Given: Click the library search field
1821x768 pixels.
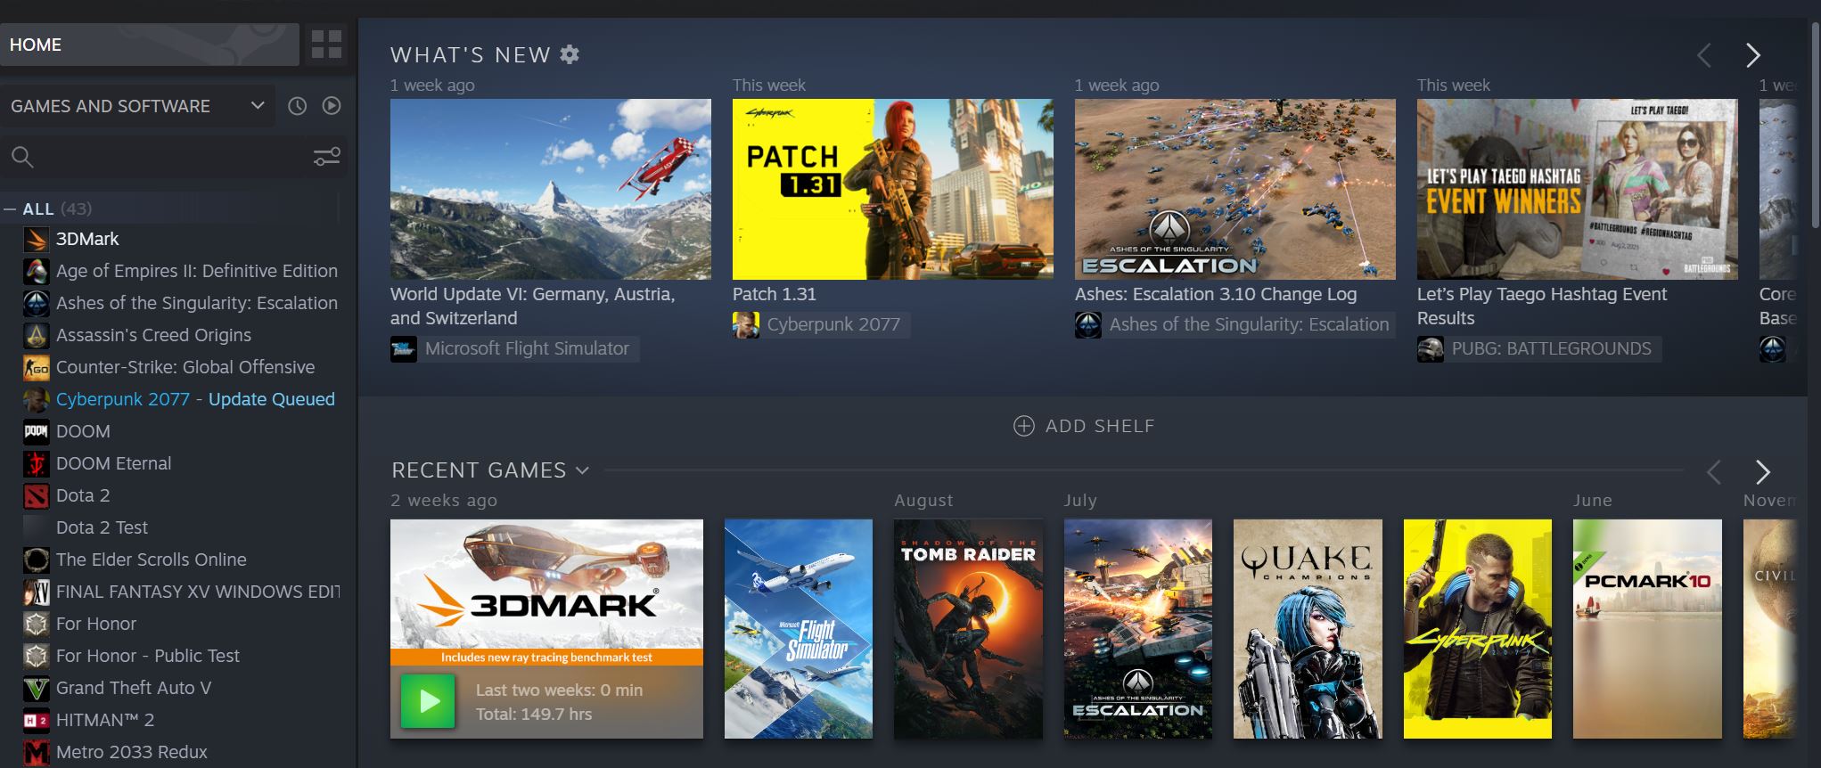Looking at the screenshot, I should coord(173,158).
